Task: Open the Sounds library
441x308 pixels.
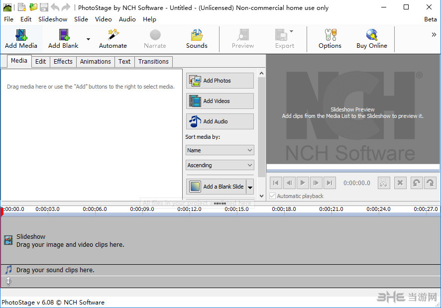Action: tap(197, 39)
